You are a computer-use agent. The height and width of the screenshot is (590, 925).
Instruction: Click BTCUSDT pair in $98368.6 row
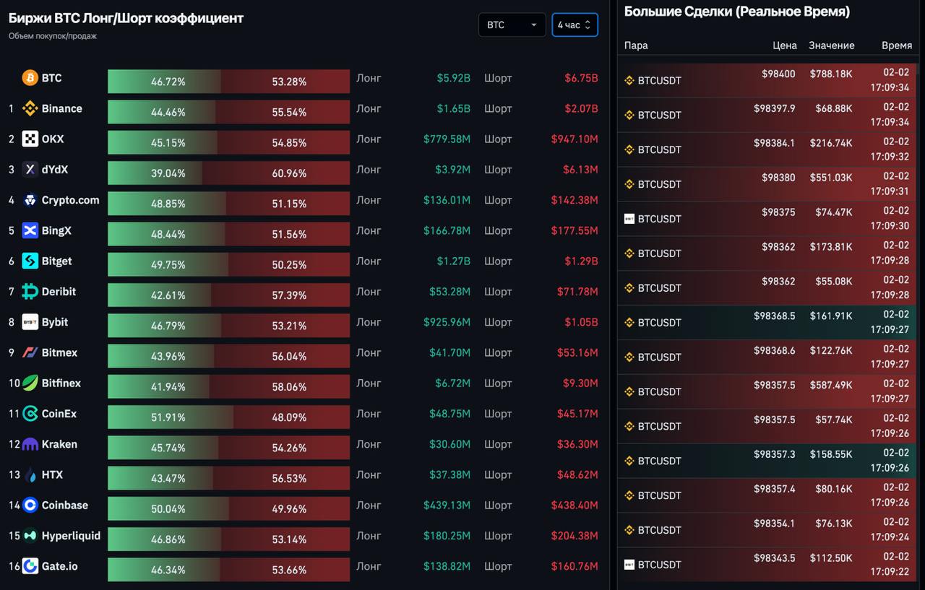pyautogui.click(x=659, y=357)
